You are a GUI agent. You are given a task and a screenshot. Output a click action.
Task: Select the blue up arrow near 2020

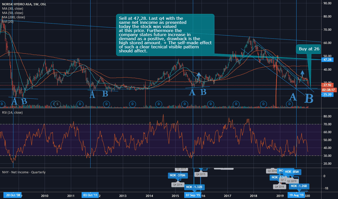(x=302, y=73)
